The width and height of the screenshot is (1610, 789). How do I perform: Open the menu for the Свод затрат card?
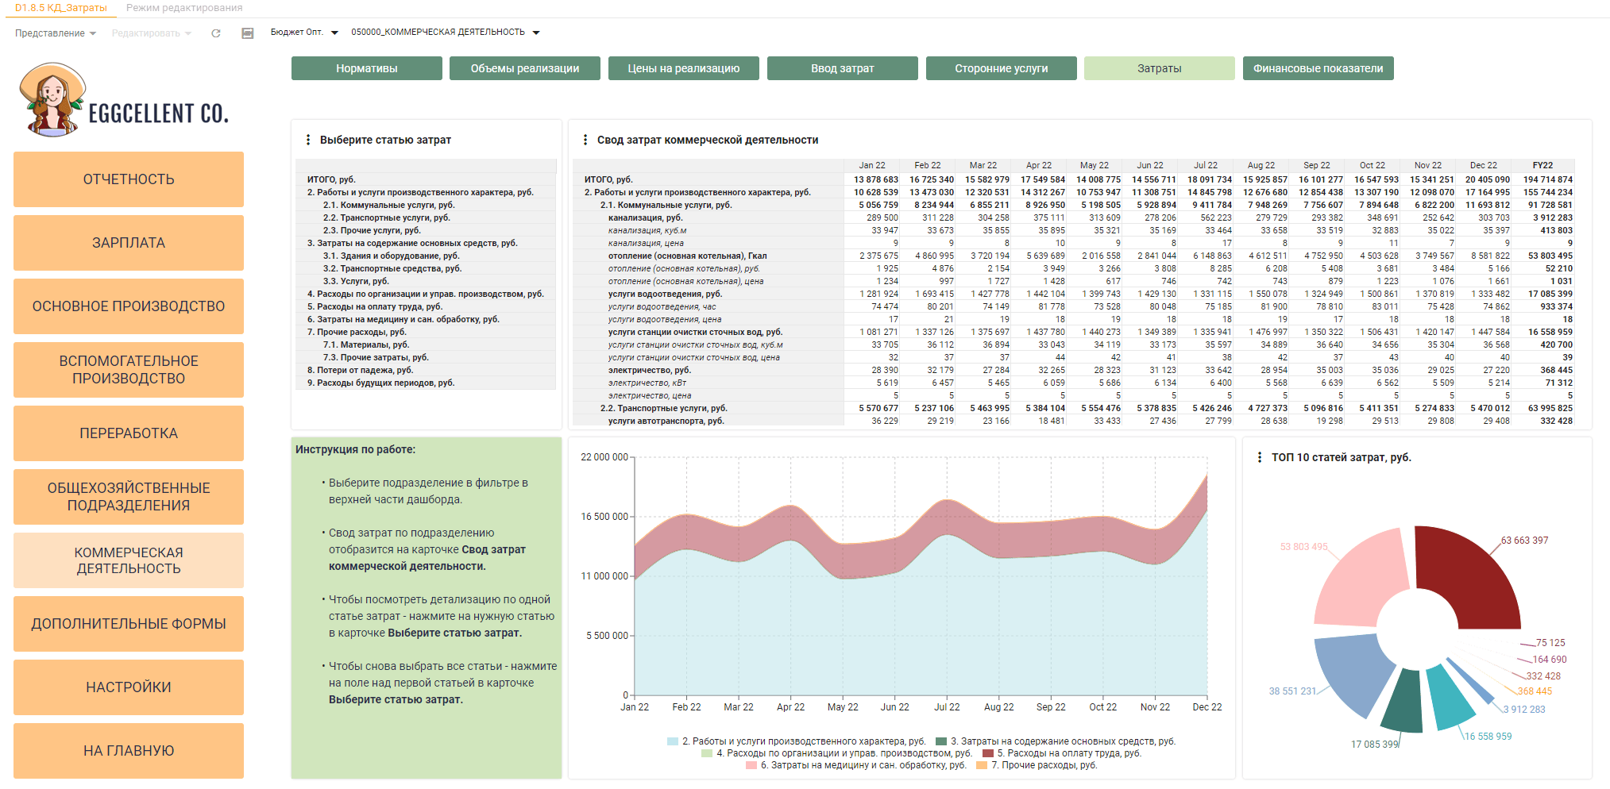(x=585, y=140)
